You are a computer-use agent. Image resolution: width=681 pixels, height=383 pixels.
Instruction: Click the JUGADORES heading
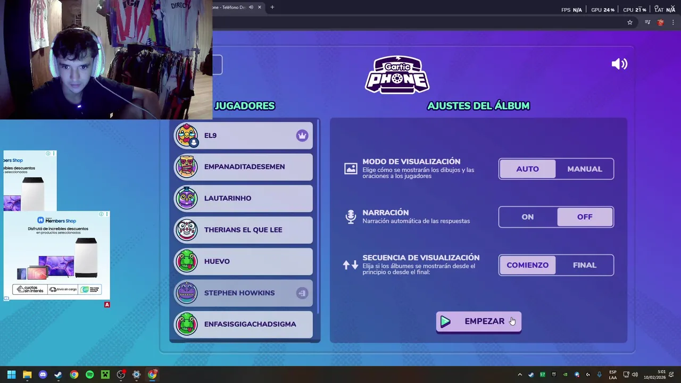pyautogui.click(x=245, y=106)
